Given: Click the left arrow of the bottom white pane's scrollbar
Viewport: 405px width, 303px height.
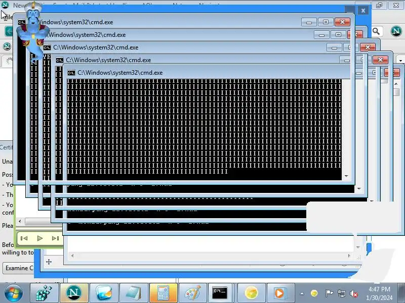Looking at the screenshot, I should pyautogui.click(x=72, y=256).
